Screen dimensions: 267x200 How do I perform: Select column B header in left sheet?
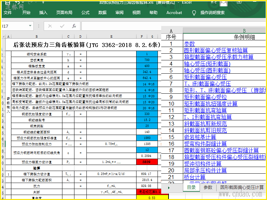pyautogui.click(x=37, y=36)
